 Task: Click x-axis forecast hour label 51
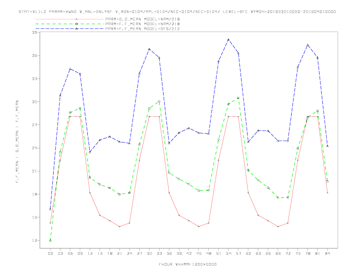(x=219, y=253)
